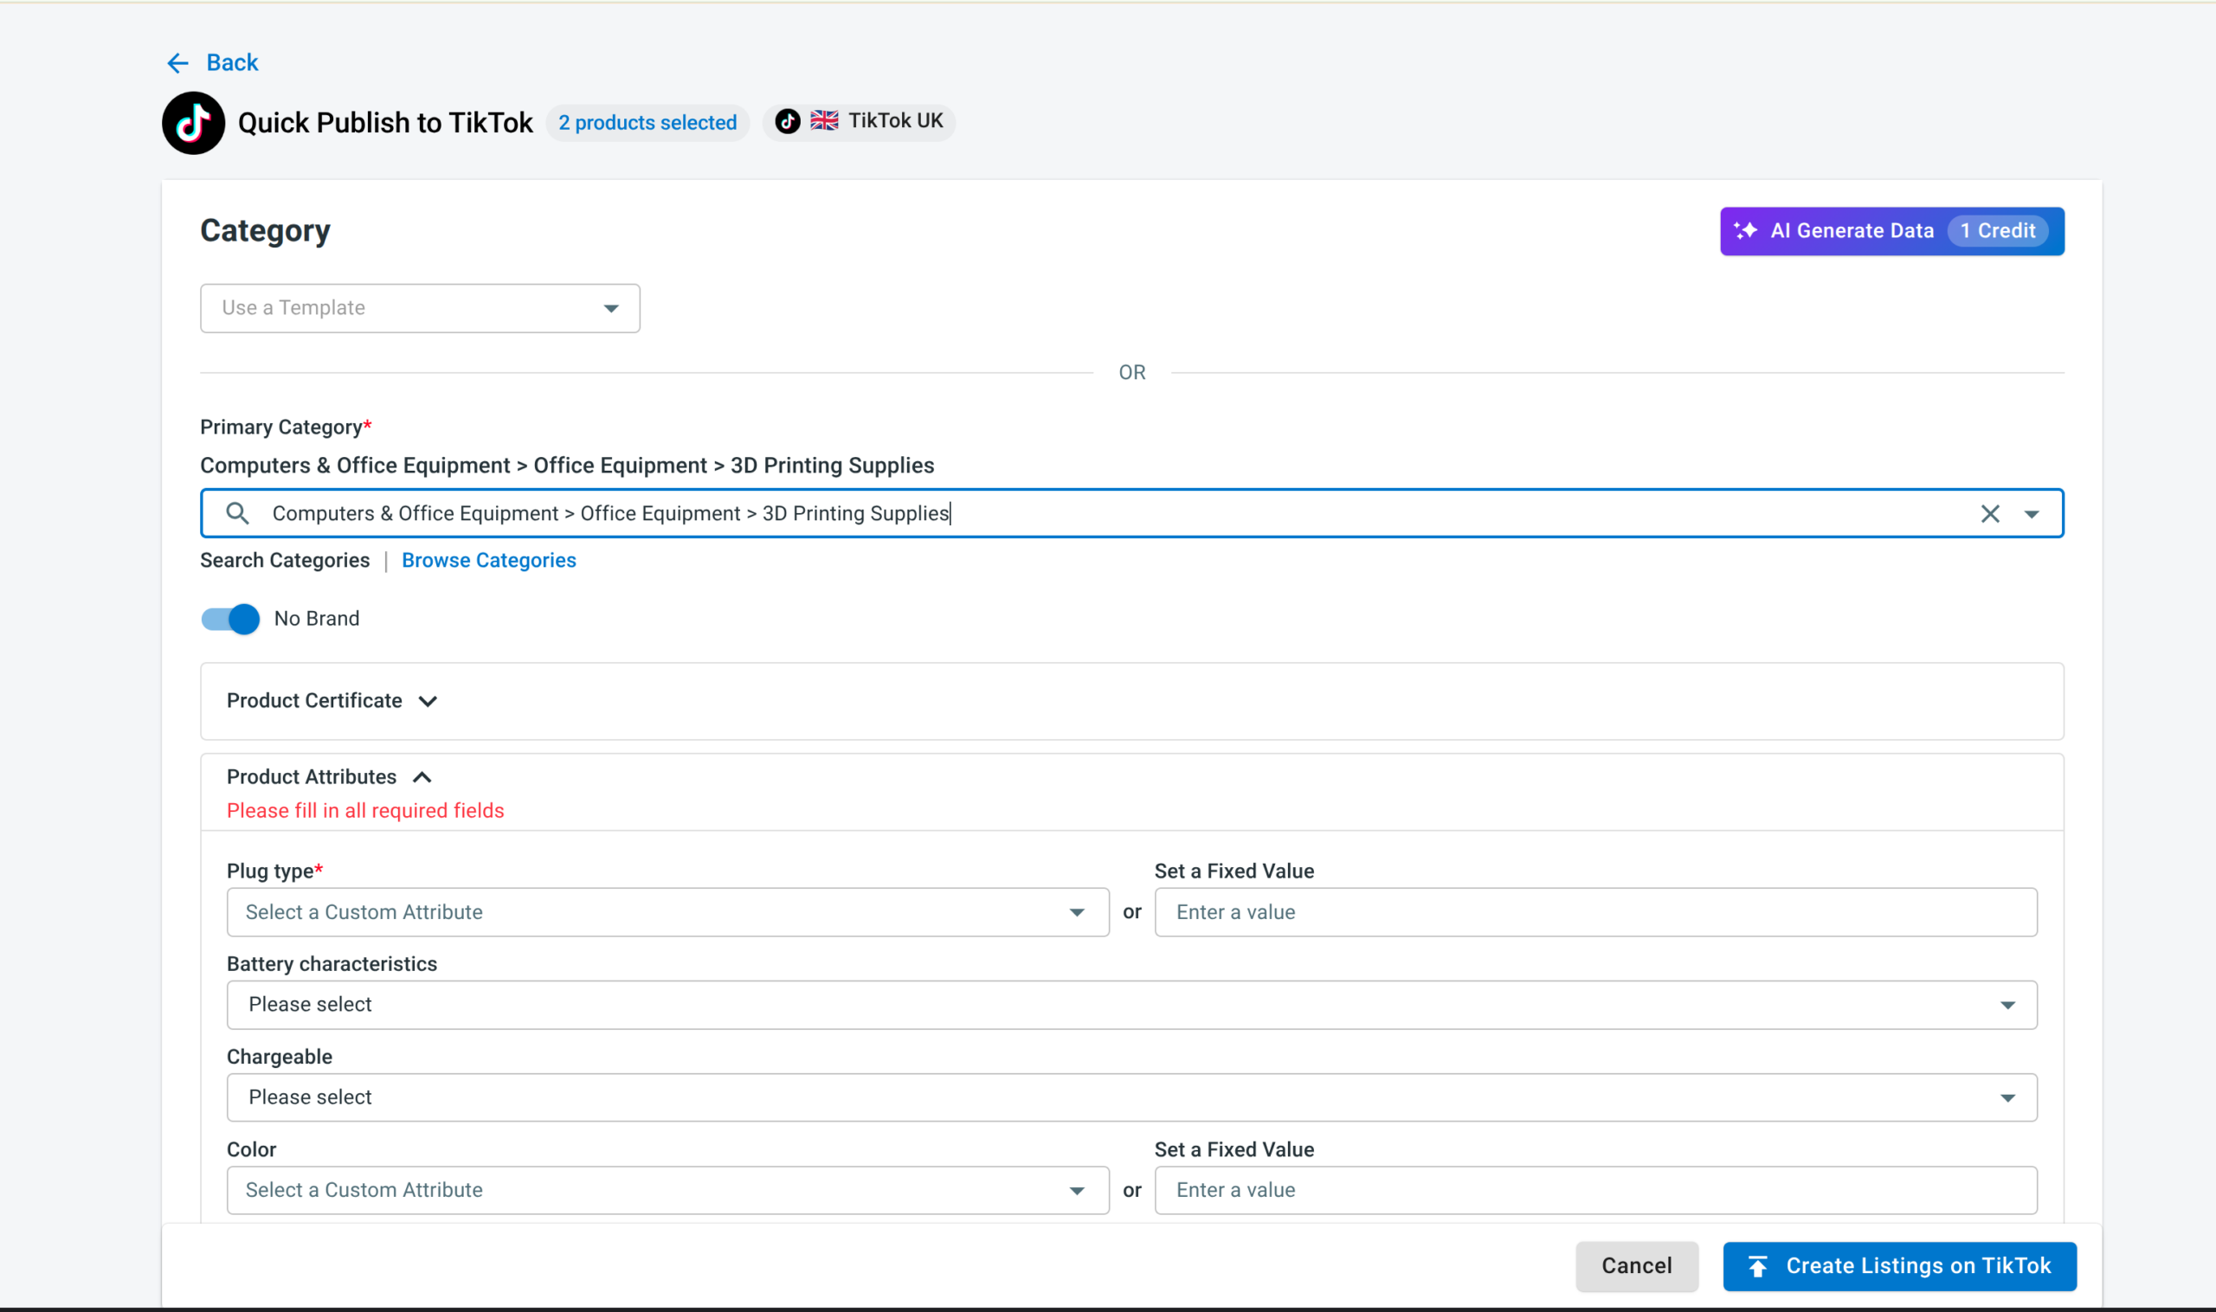Open Plug type Custom Attribute dropdown
The height and width of the screenshot is (1312, 2216).
(x=667, y=912)
